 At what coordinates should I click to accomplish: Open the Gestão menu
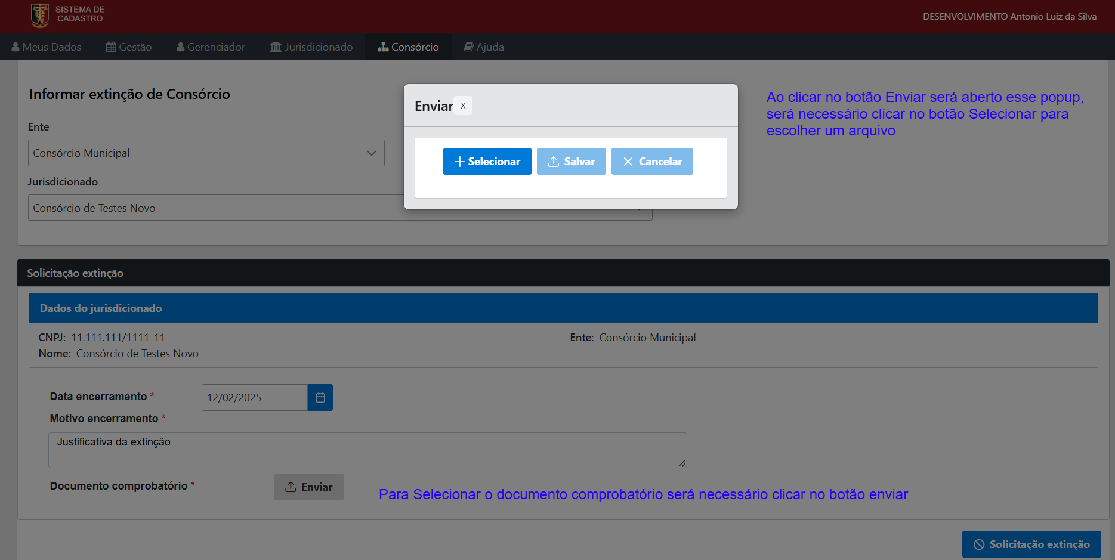pyautogui.click(x=129, y=47)
